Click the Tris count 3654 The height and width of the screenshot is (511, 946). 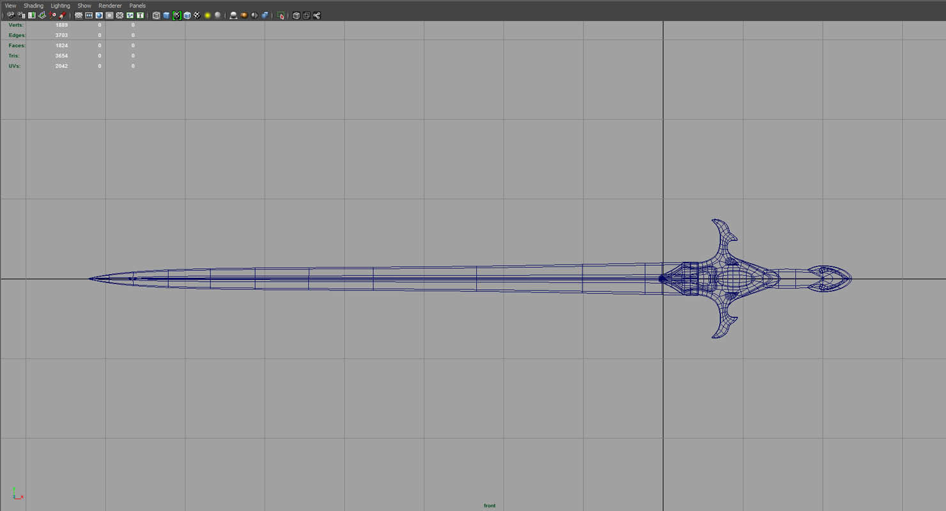coord(61,56)
